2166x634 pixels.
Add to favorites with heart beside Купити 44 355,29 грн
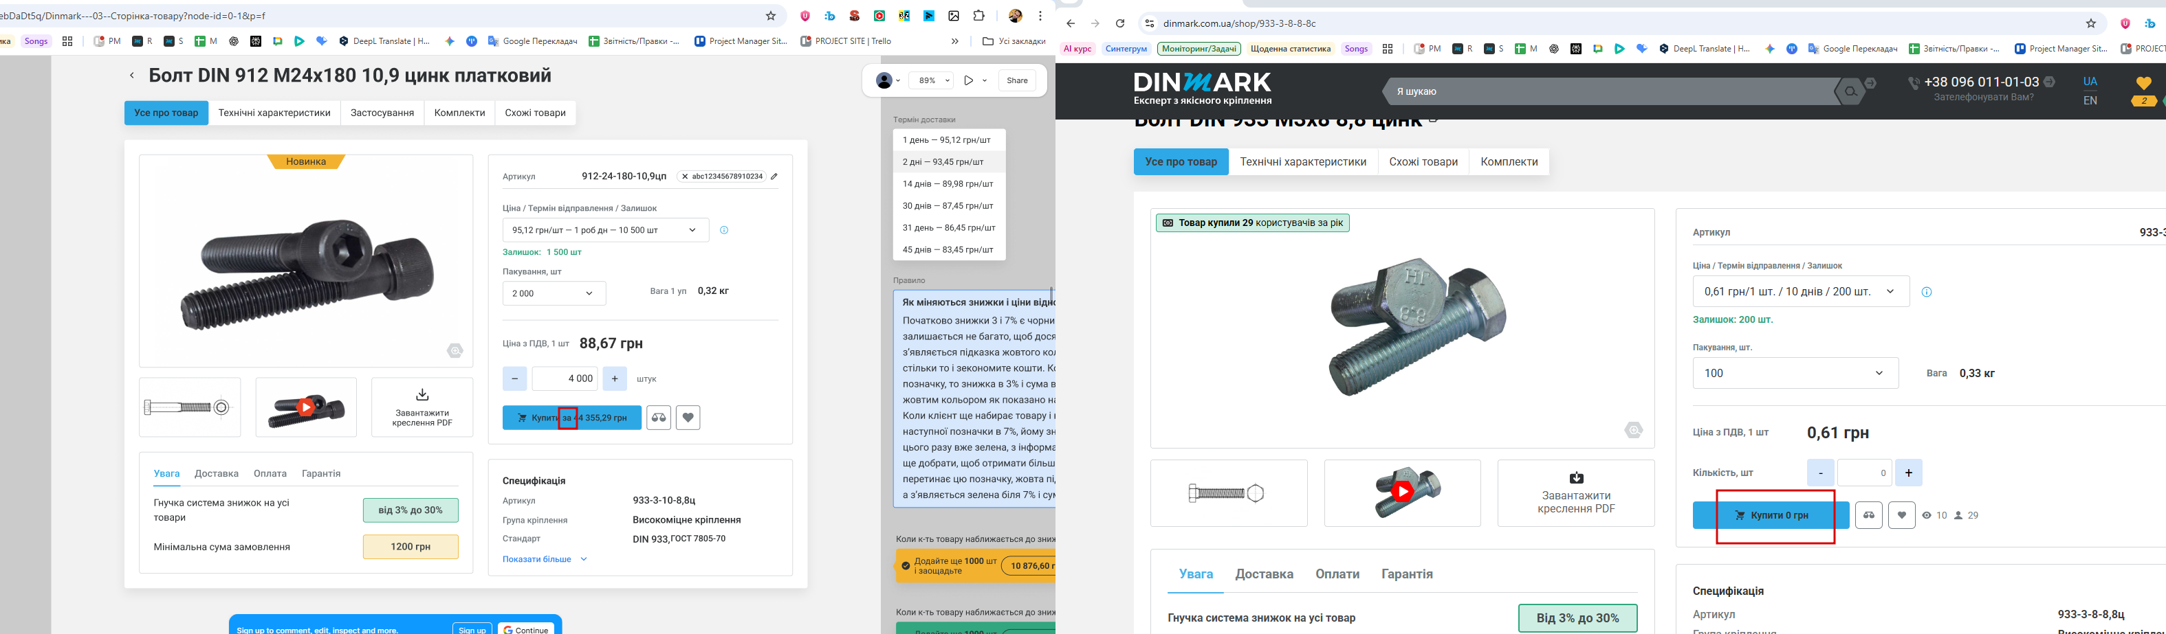pyautogui.click(x=688, y=418)
